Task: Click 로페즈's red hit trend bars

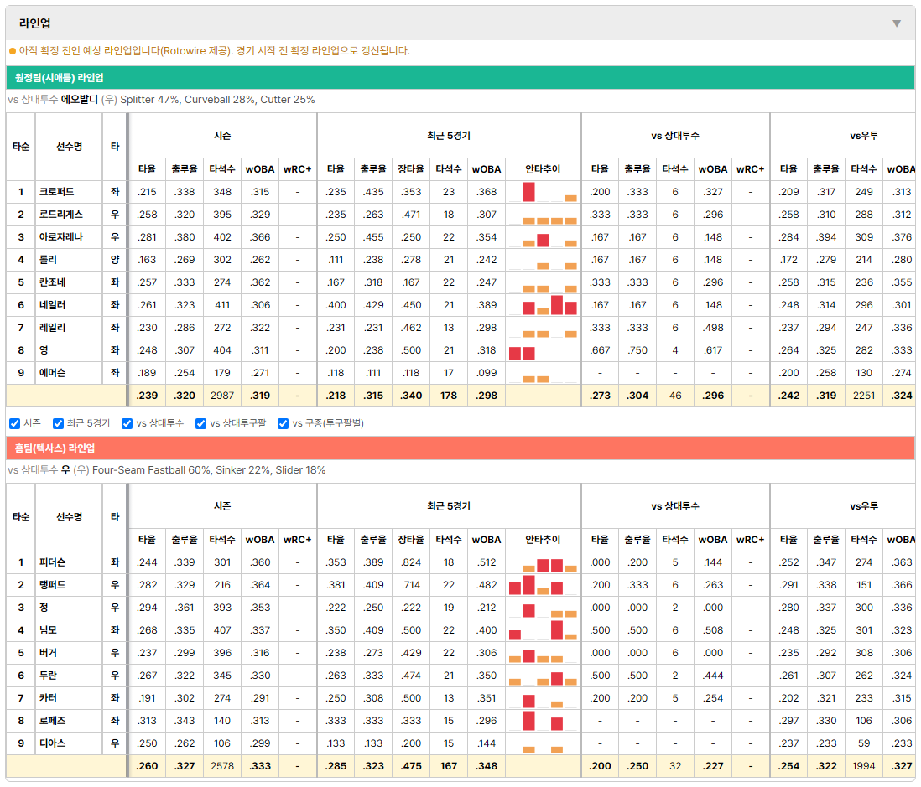Action: click(543, 721)
